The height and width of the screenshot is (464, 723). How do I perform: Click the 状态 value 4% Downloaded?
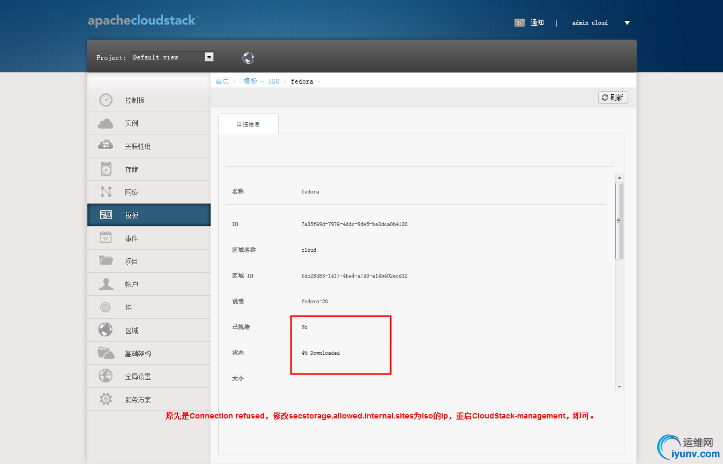pyautogui.click(x=320, y=353)
